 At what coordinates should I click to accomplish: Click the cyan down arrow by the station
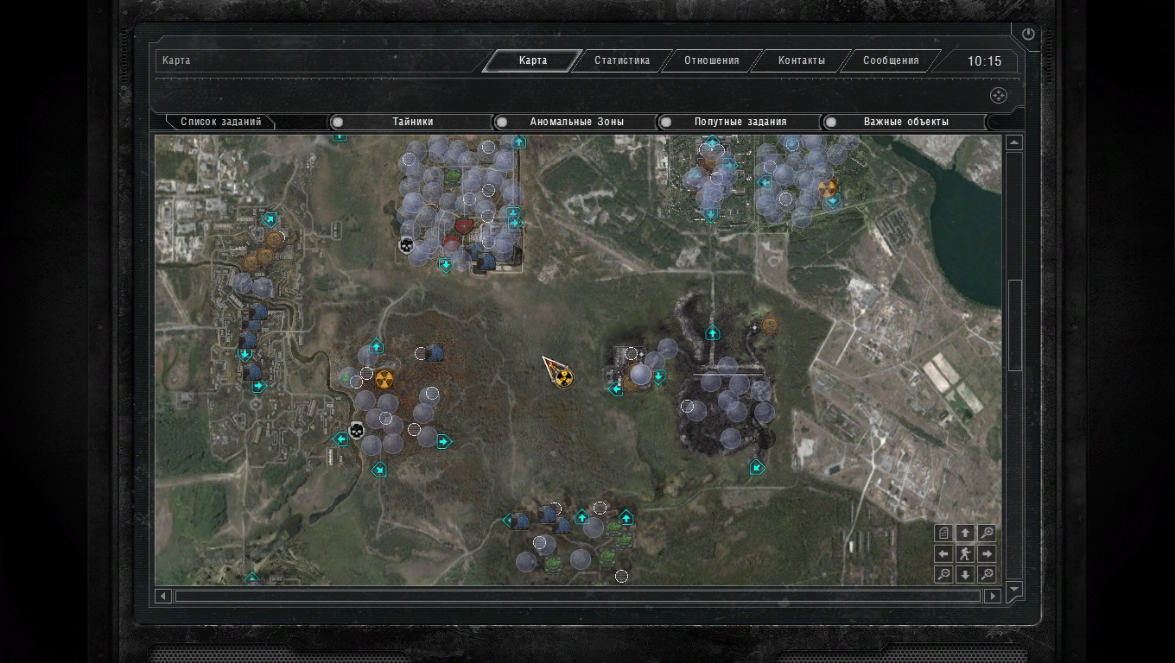[x=658, y=376]
